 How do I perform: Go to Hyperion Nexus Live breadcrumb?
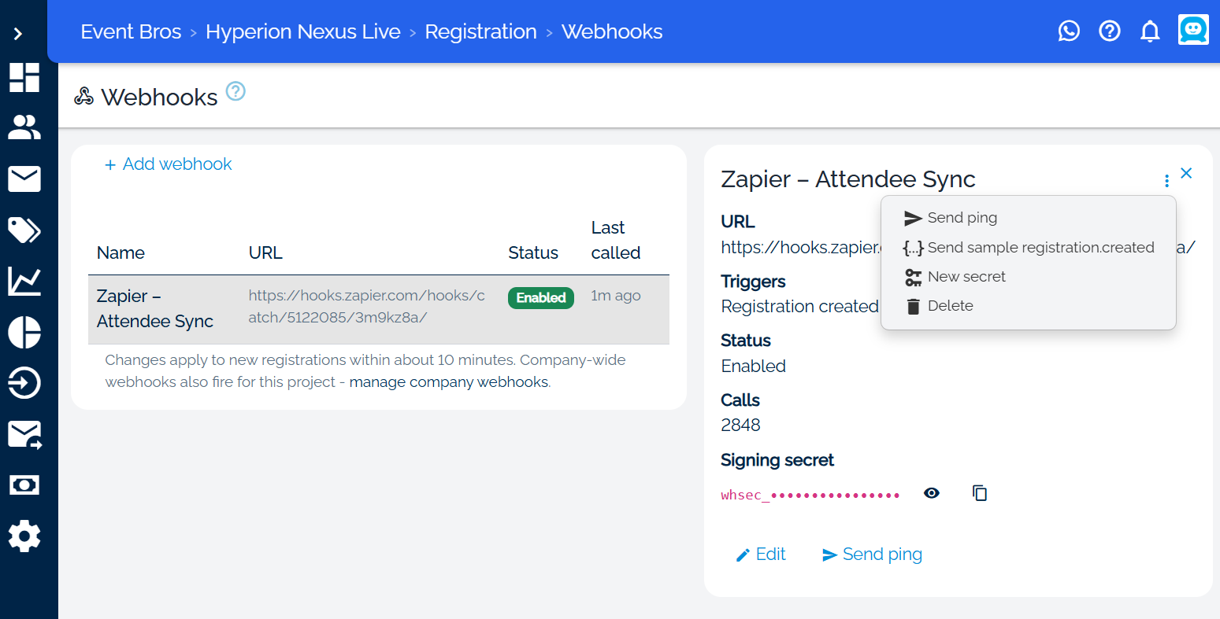[303, 31]
